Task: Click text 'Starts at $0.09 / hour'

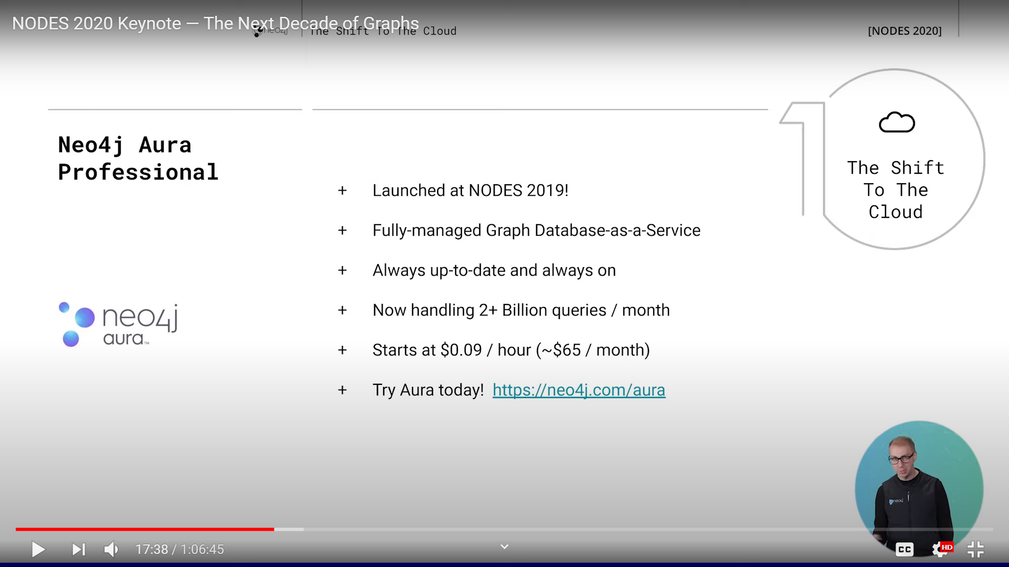Action: [452, 350]
